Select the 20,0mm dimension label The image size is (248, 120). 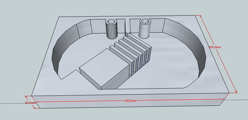[30, 103]
